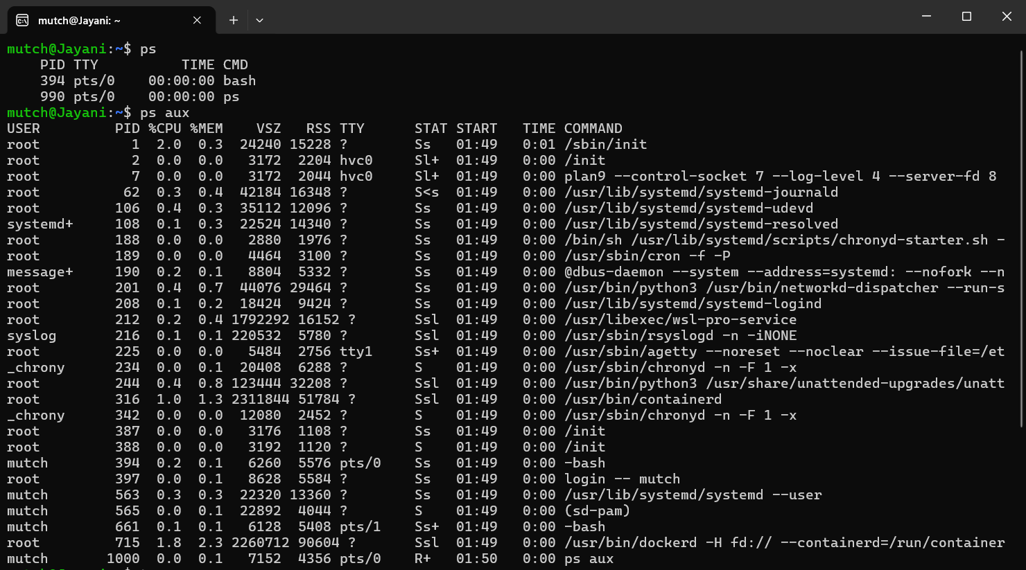Click PID 990 in the first ps output
1026x570 pixels.
(53, 97)
